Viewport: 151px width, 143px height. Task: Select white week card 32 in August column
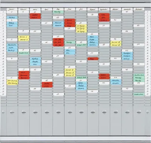(93, 15)
